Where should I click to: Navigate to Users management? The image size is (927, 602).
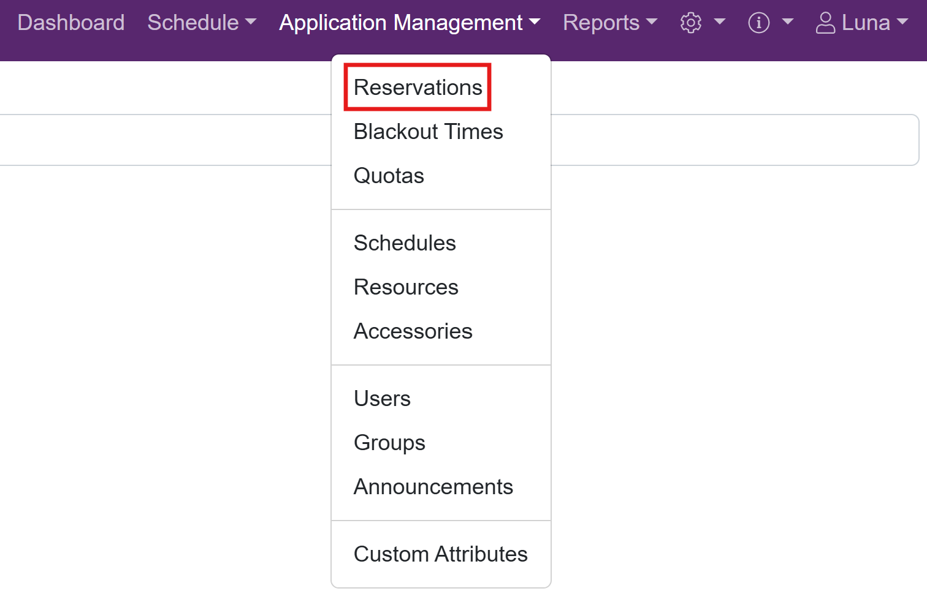point(382,399)
